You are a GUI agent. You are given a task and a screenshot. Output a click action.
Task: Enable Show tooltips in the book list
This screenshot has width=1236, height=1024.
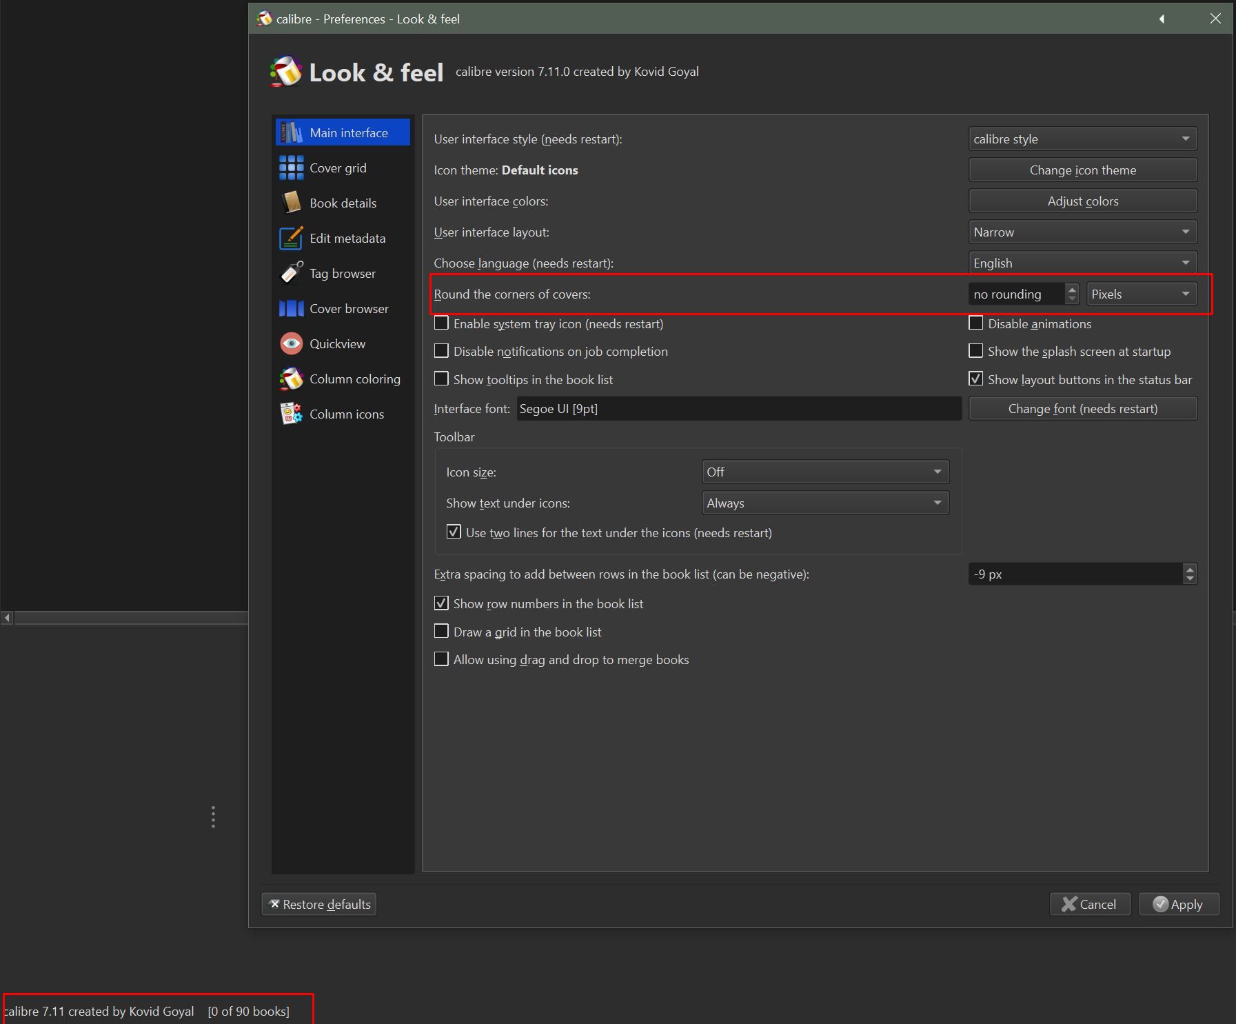(441, 379)
